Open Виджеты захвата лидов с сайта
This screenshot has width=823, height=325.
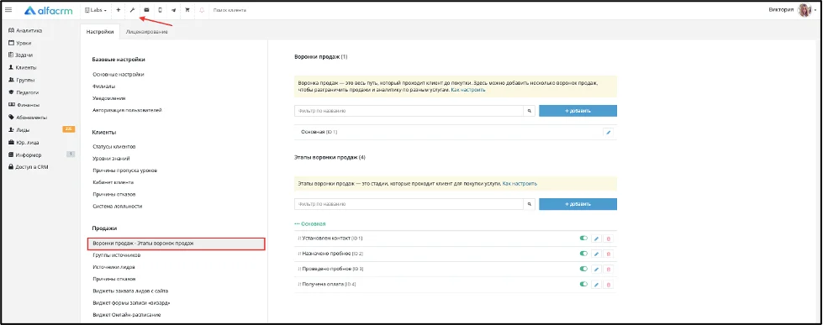pos(130,291)
